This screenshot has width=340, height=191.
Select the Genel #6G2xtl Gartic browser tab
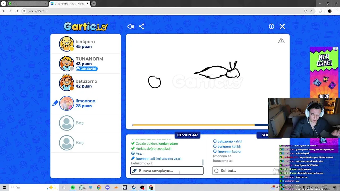[x=70, y=4]
